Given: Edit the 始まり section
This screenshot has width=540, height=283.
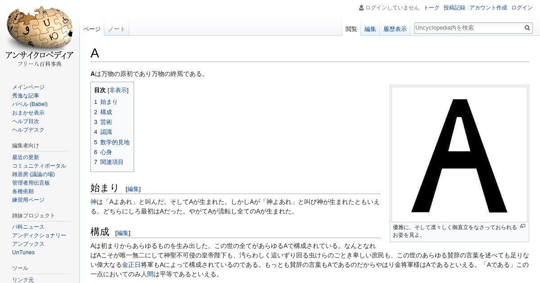Looking at the screenshot, I should [x=133, y=189].
